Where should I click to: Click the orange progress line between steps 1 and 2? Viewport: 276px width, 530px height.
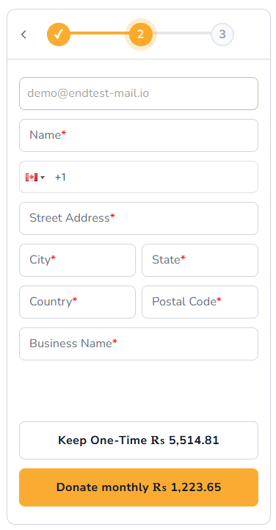(x=99, y=34)
